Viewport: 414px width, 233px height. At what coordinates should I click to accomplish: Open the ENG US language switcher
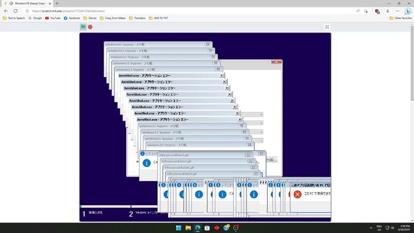(x=379, y=228)
